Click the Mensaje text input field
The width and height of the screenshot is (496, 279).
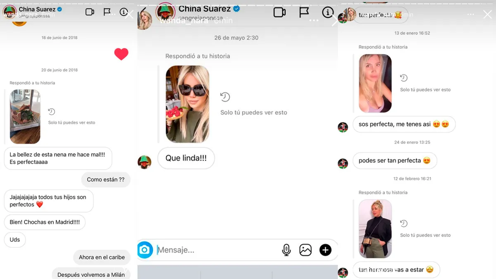click(x=215, y=250)
